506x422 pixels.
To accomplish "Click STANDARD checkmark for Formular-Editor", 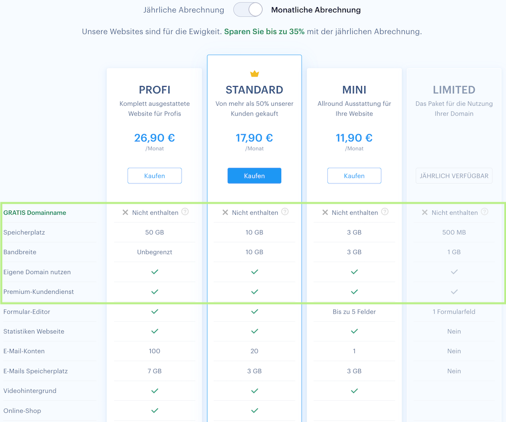I will [255, 312].
